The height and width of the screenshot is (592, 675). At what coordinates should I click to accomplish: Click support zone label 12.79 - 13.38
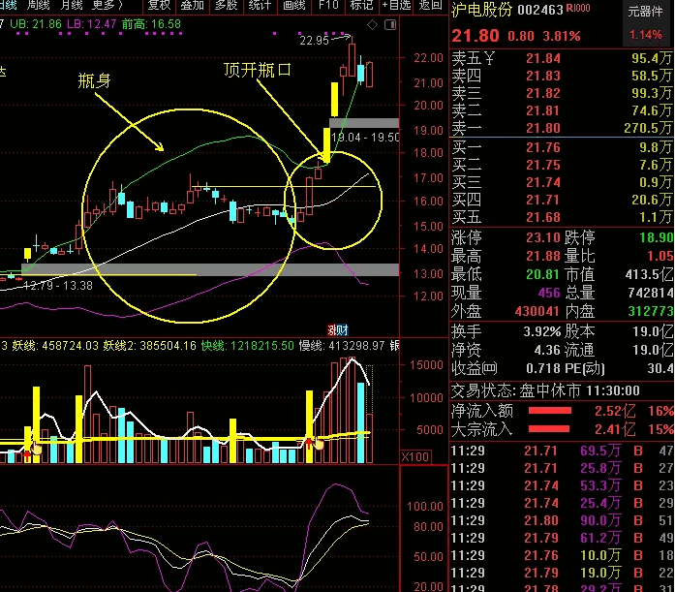pyautogui.click(x=57, y=286)
